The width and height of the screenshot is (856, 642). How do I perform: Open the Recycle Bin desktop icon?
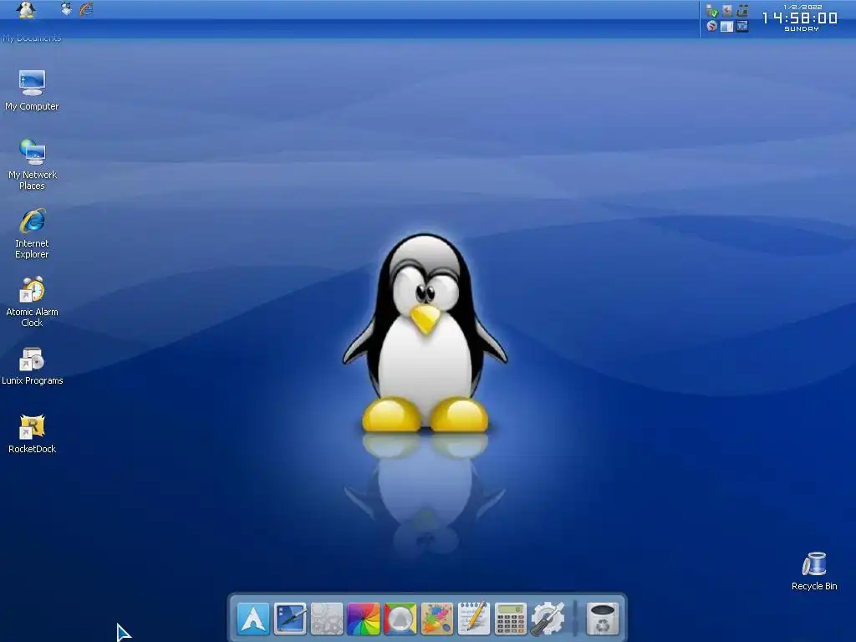(x=814, y=571)
